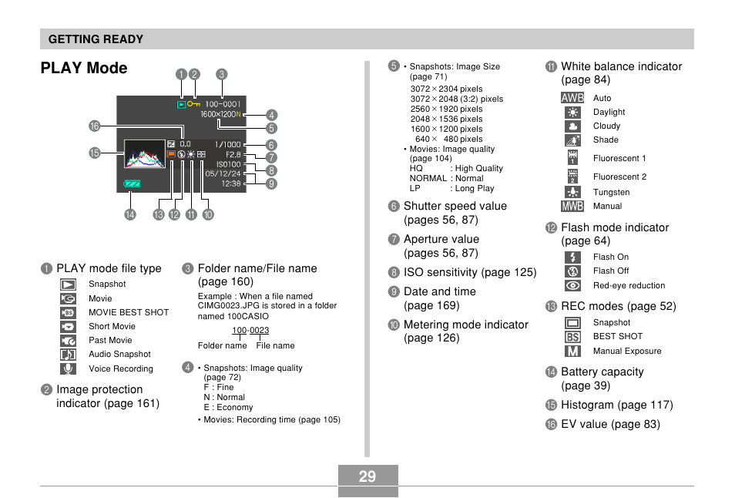This screenshot has width=735, height=498.
Task: Click the 'White balance indicator' heading
Action: point(622,66)
